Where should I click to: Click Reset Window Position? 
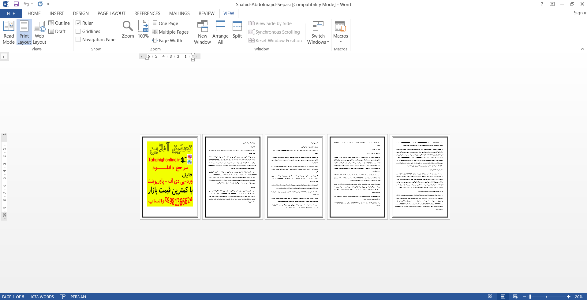(275, 41)
